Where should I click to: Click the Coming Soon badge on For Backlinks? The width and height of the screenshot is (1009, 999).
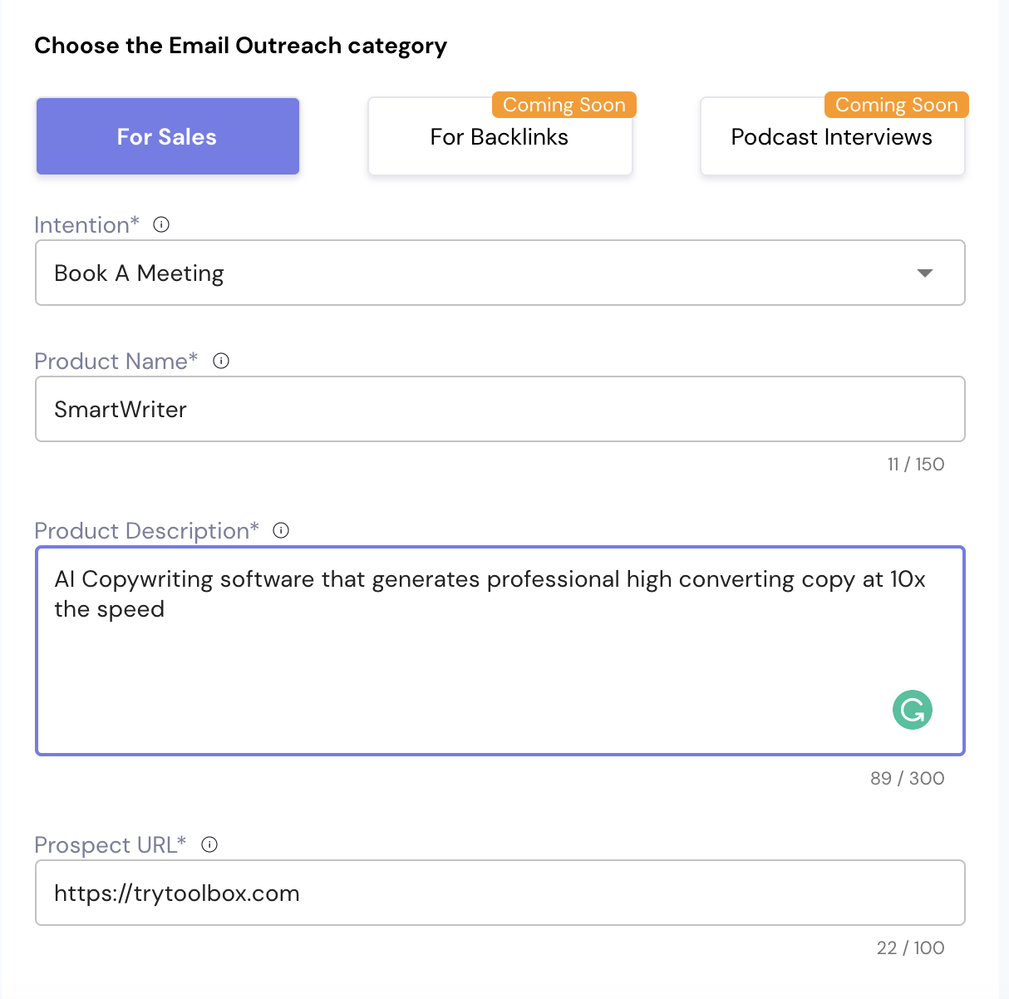(x=564, y=105)
